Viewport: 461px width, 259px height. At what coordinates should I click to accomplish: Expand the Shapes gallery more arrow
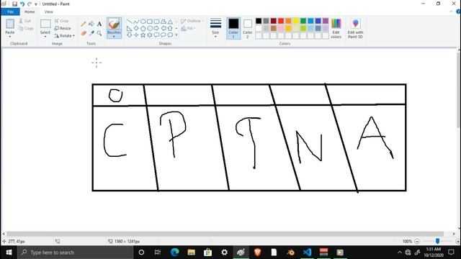tap(176, 35)
